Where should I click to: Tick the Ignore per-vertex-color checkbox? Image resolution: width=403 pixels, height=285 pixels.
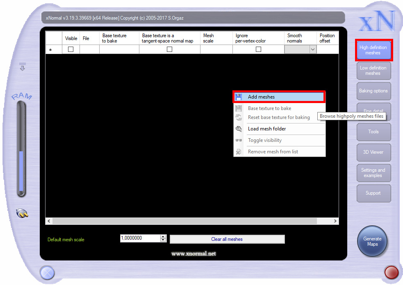pos(258,49)
